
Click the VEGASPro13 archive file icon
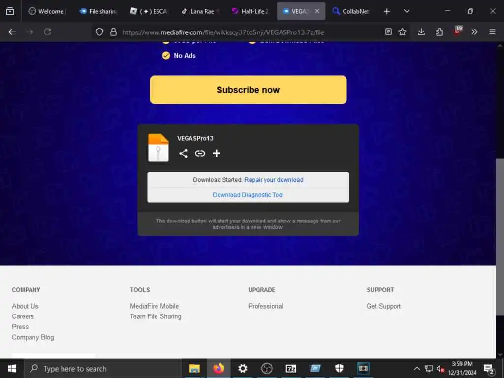[x=158, y=148]
